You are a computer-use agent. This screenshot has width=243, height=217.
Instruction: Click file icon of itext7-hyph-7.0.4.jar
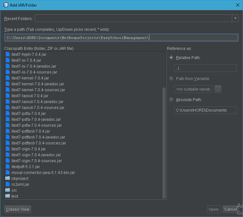point(8,54)
